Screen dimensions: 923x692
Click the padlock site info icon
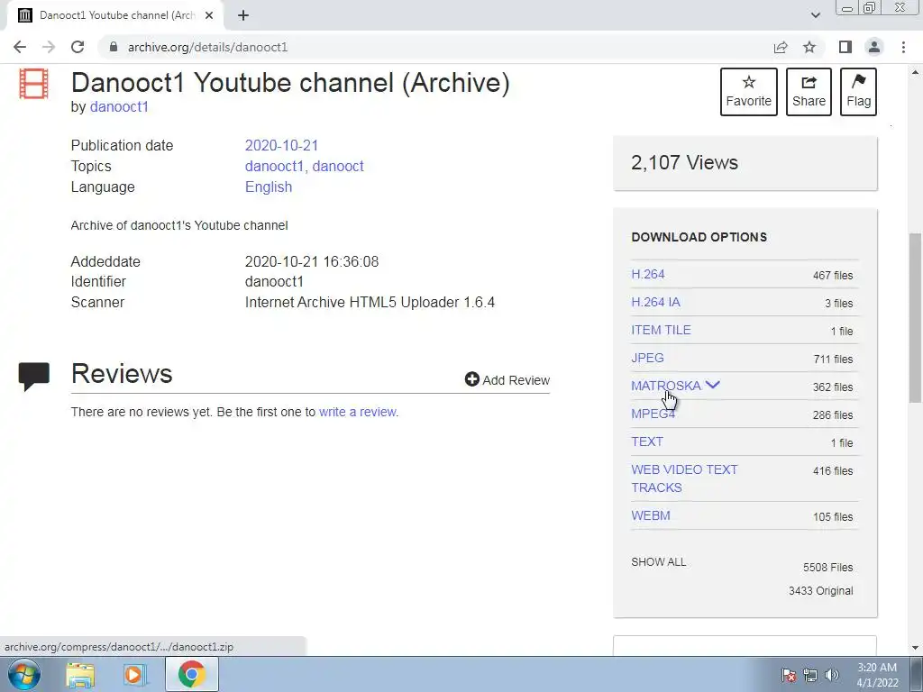[114, 47]
